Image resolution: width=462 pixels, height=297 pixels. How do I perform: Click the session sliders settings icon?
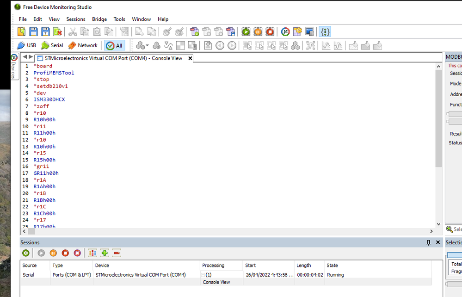pos(92,253)
